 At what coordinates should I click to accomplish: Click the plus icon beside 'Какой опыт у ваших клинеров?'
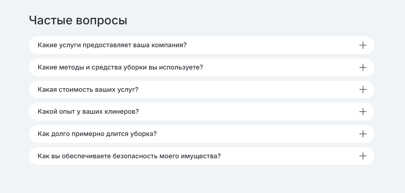point(363,112)
